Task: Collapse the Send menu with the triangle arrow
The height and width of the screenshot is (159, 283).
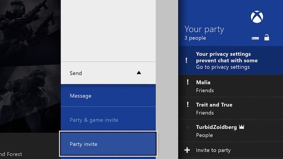Action: click(x=139, y=72)
